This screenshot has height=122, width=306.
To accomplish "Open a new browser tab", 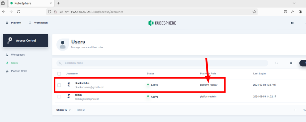I will [x=58, y=3].
